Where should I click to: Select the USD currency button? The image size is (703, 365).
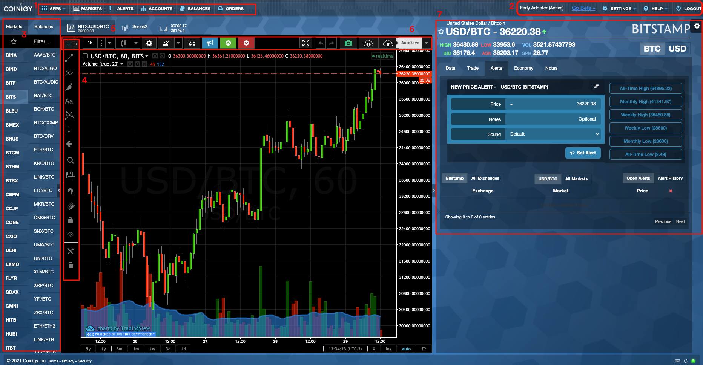pos(677,49)
